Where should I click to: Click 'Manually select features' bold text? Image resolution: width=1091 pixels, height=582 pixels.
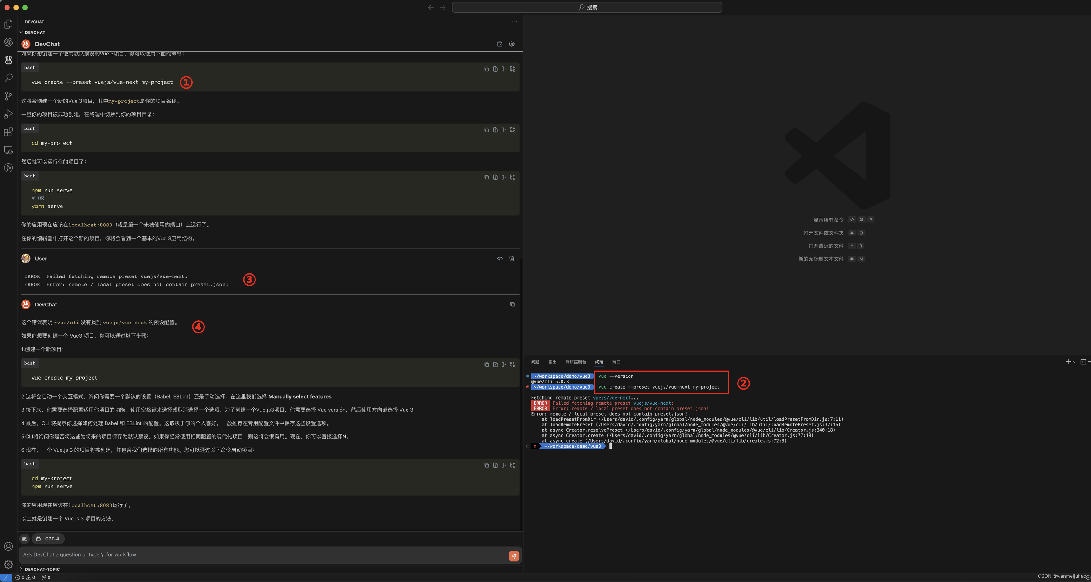(x=300, y=396)
